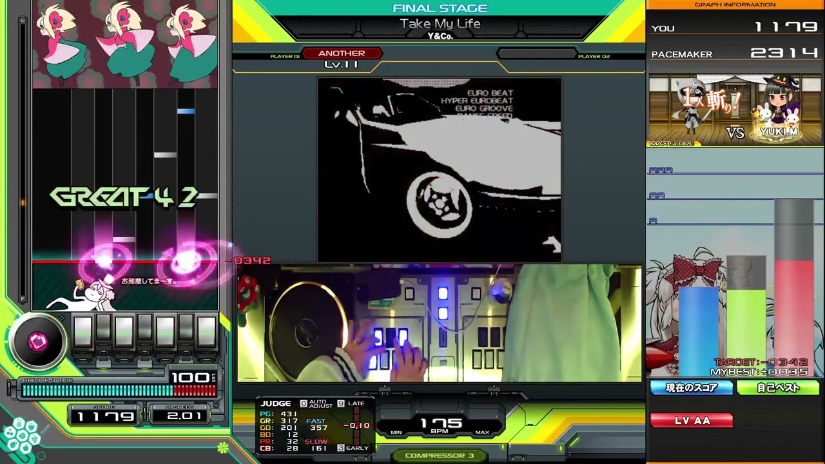
Task: Click the LATE indicator labeled 9
Action: tap(351, 403)
